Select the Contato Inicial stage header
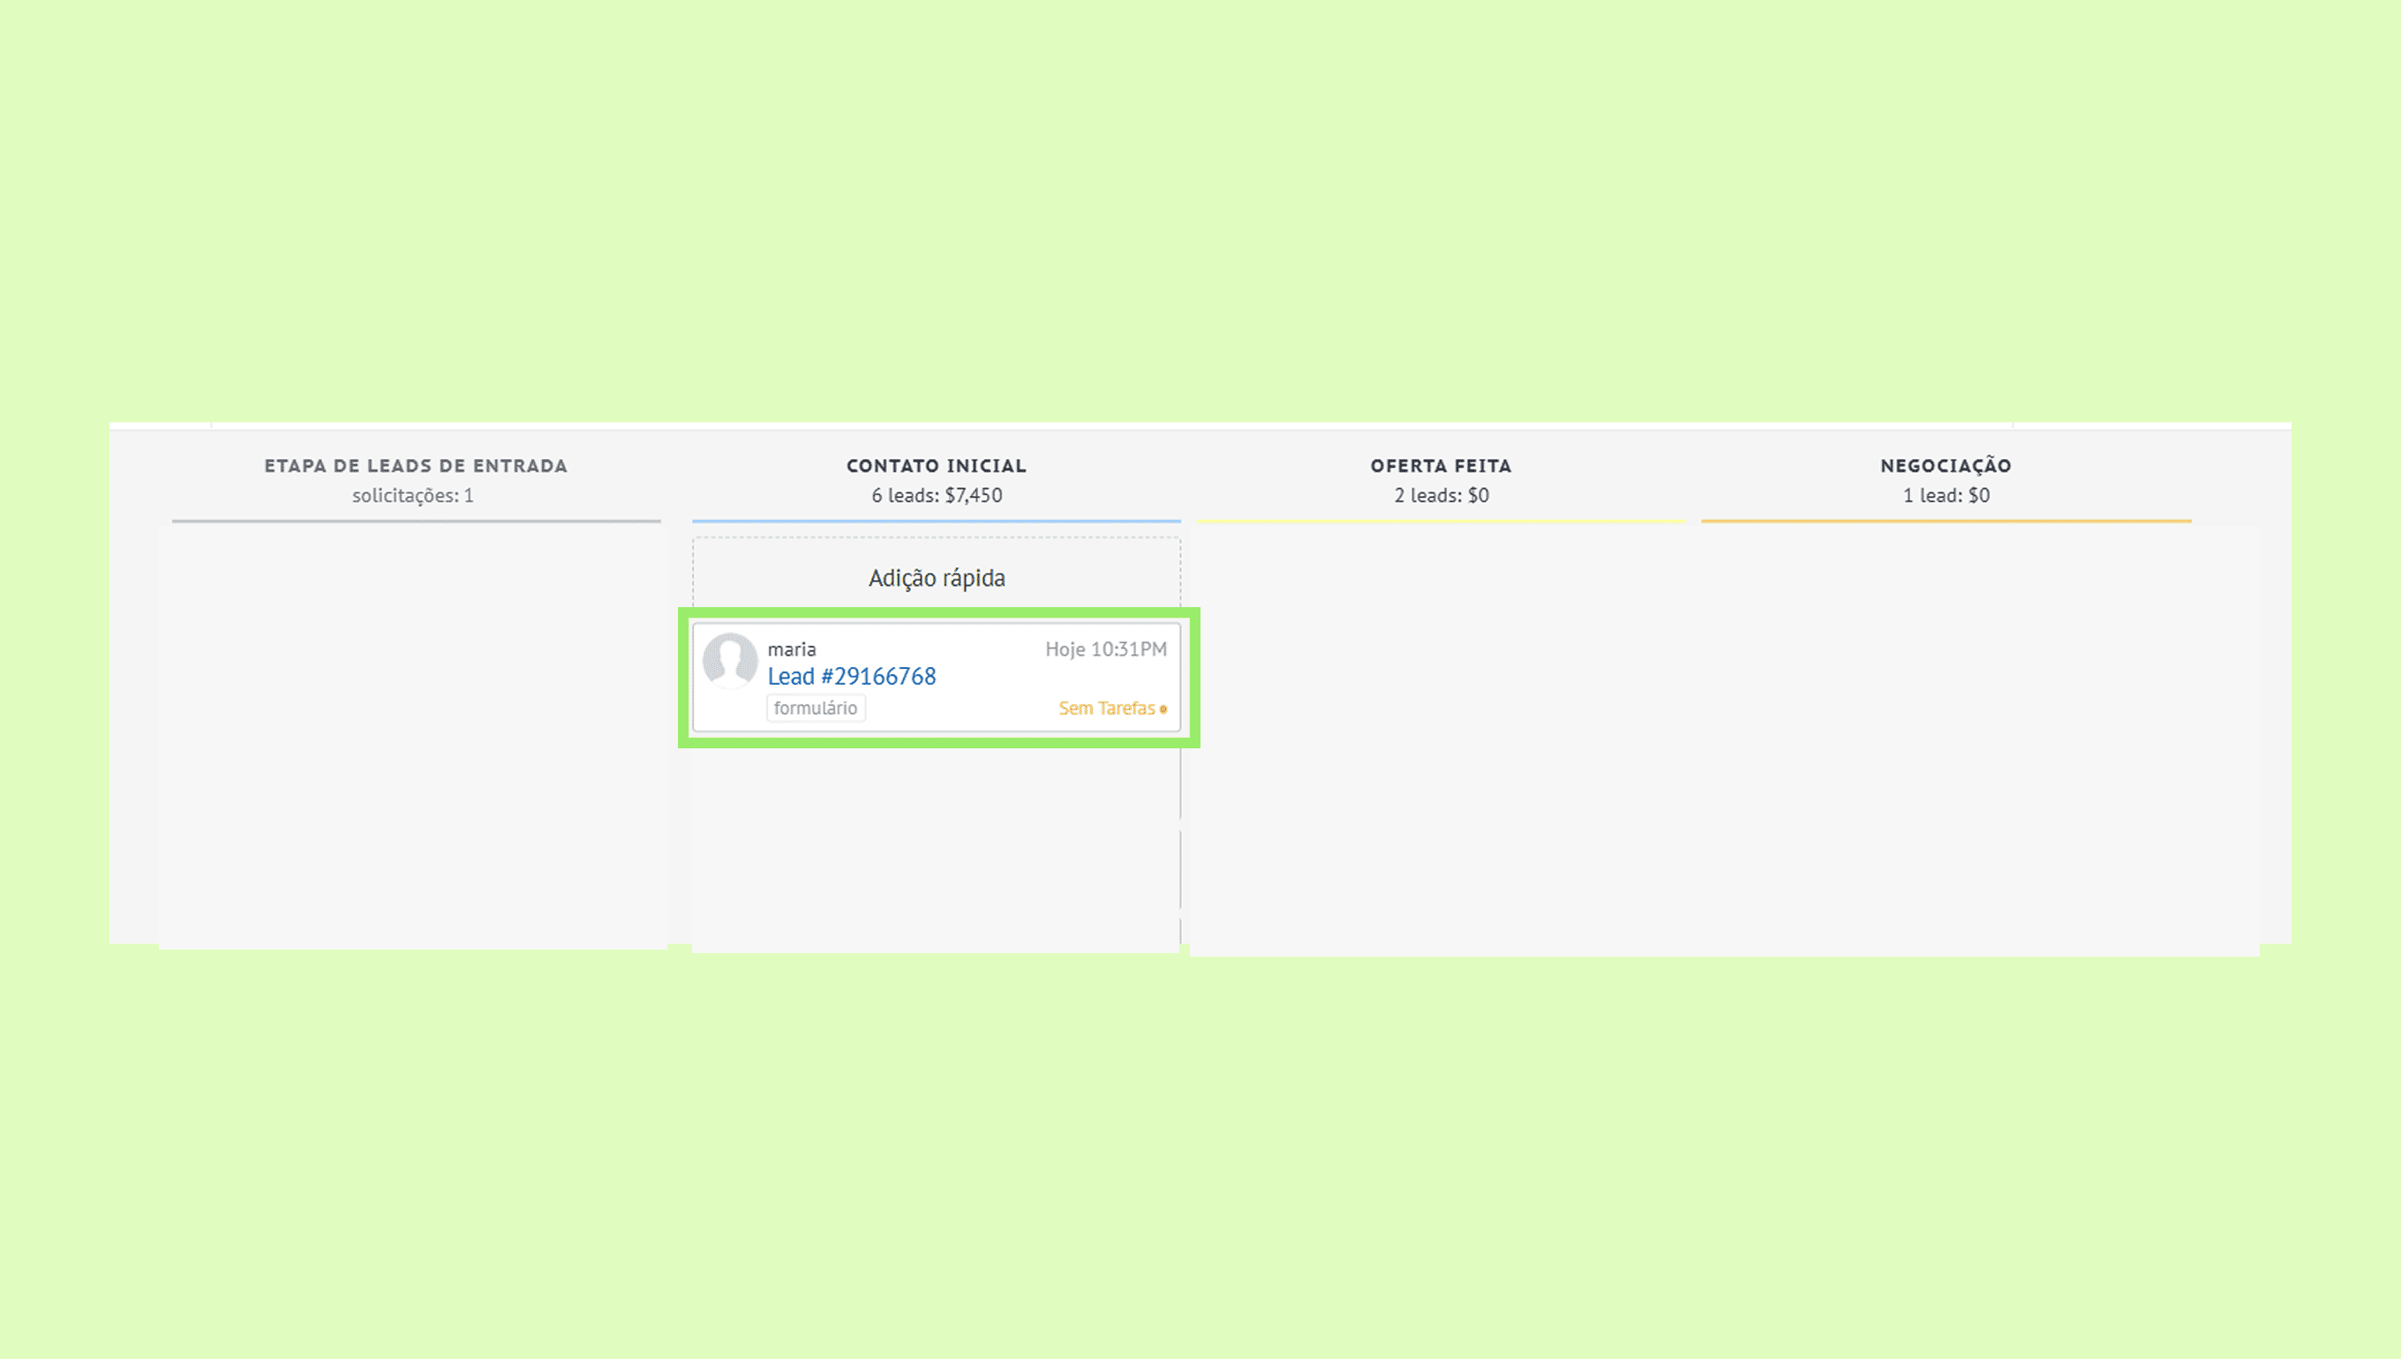Image resolution: width=2401 pixels, height=1359 pixels. click(x=937, y=466)
